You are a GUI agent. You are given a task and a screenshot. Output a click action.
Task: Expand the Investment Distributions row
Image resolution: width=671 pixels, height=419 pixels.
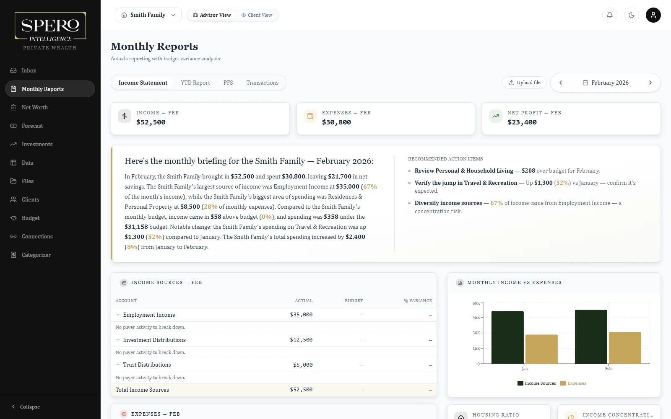tap(118, 340)
